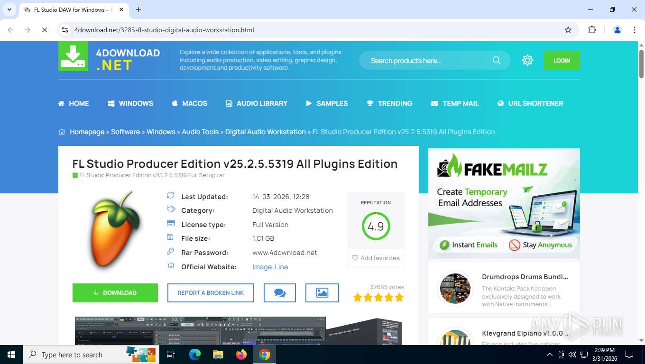Open TRENDING in the navigation bar
The image size is (645, 364).
389,103
